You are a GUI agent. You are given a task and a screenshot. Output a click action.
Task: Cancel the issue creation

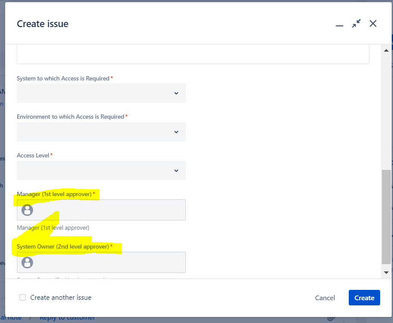tap(325, 298)
